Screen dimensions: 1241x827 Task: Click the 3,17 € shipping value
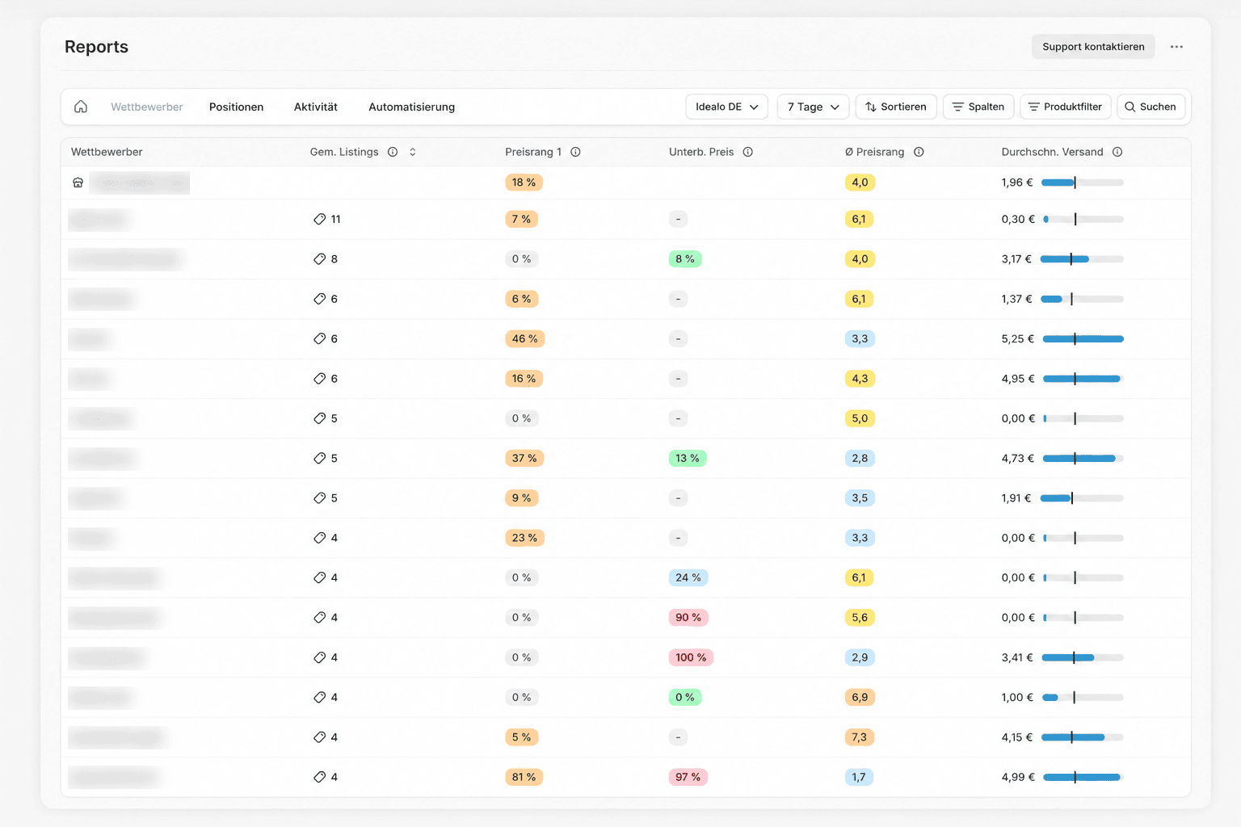pyautogui.click(x=1016, y=259)
